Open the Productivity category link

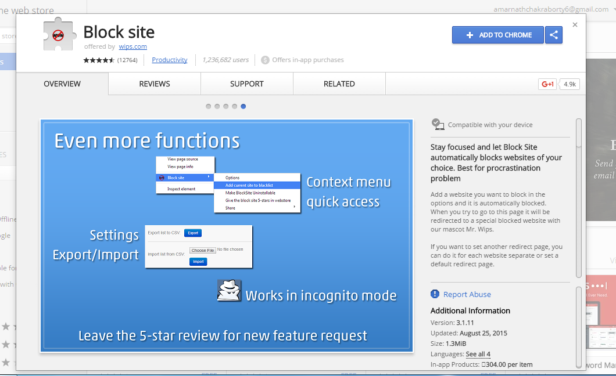pyautogui.click(x=169, y=60)
